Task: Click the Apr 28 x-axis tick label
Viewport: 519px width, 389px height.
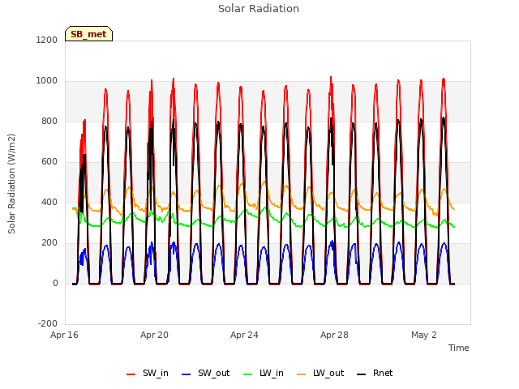Action: 334,335
